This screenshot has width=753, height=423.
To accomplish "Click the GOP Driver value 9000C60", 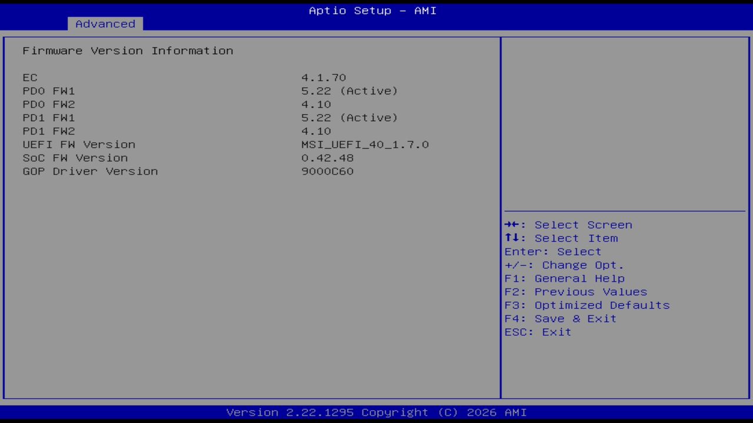I will (x=328, y=172).
